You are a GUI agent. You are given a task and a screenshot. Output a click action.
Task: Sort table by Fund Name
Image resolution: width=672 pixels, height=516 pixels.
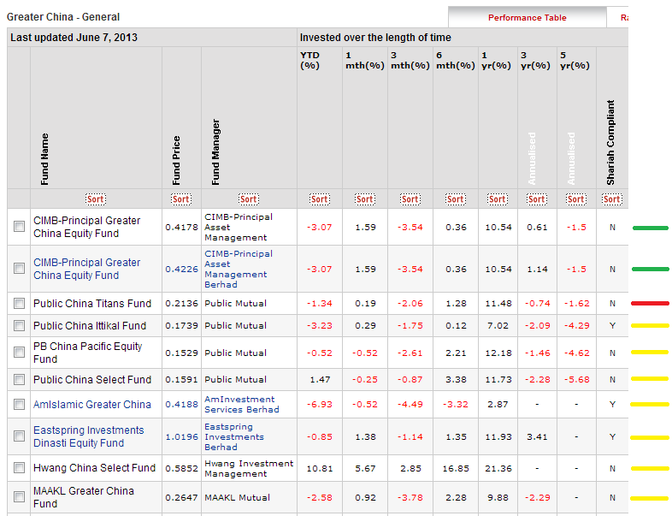point(95,199)
